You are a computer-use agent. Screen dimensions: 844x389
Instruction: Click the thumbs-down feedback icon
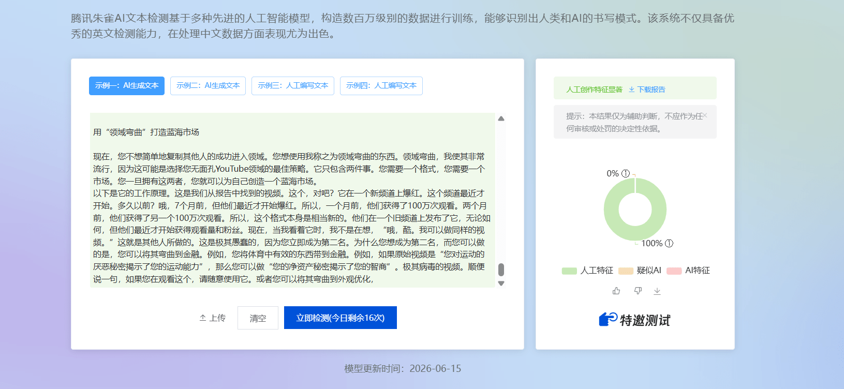point(638,291)
